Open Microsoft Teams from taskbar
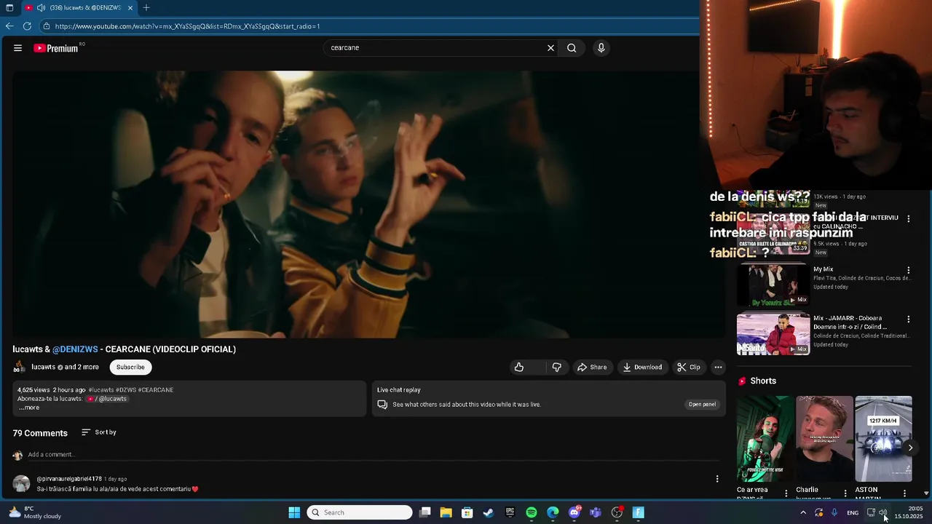932x524 pixels. tap(596, 512)
